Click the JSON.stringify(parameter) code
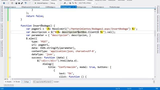The height and width of the screenshot is (90, 160). pyautogui.click(x=57, y=48)
